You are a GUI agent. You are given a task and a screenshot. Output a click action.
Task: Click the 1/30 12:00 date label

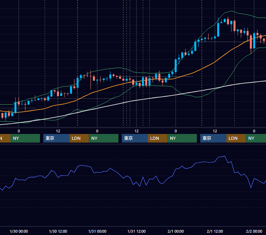(58, 231)
